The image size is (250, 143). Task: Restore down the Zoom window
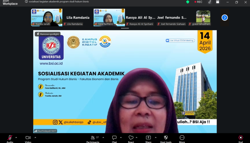[237, 2]
